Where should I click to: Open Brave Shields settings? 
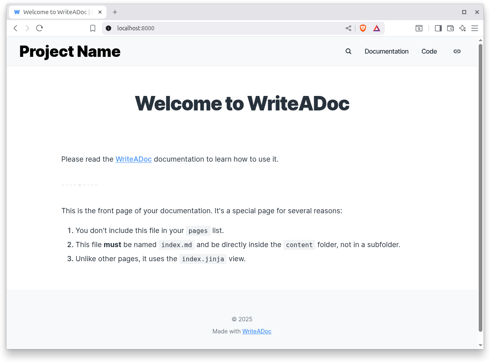(363, 28)
